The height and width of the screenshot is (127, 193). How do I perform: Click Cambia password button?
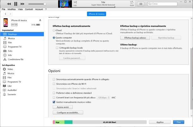[72, 58]
